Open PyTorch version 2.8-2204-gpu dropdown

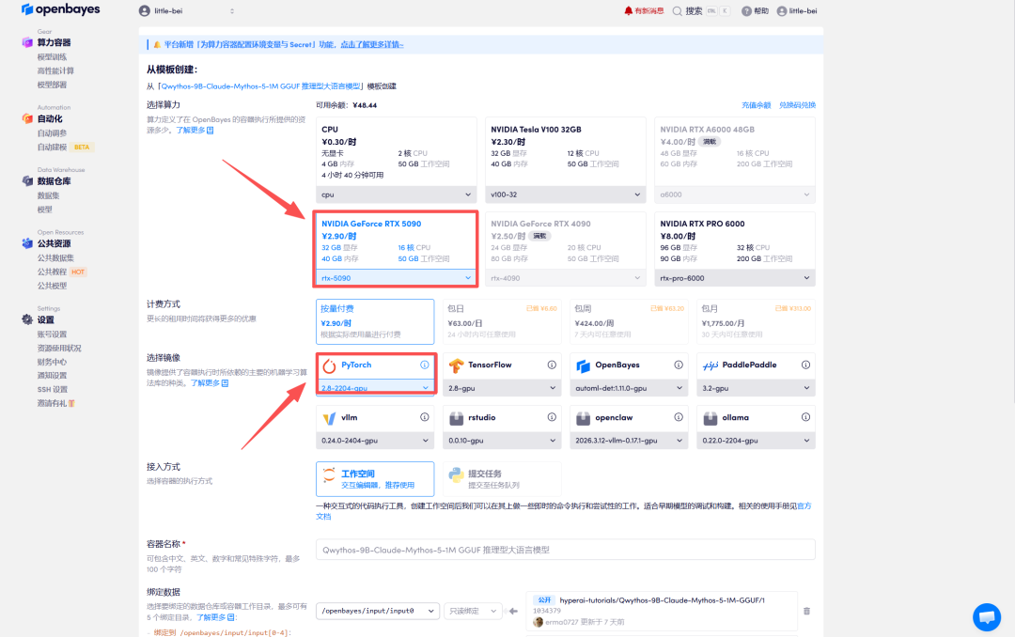click(375, 388)
